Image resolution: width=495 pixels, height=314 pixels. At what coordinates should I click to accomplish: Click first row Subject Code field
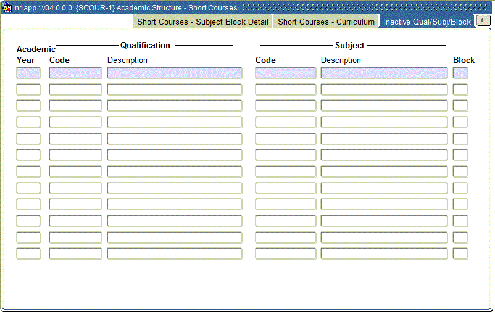point(286,73)
